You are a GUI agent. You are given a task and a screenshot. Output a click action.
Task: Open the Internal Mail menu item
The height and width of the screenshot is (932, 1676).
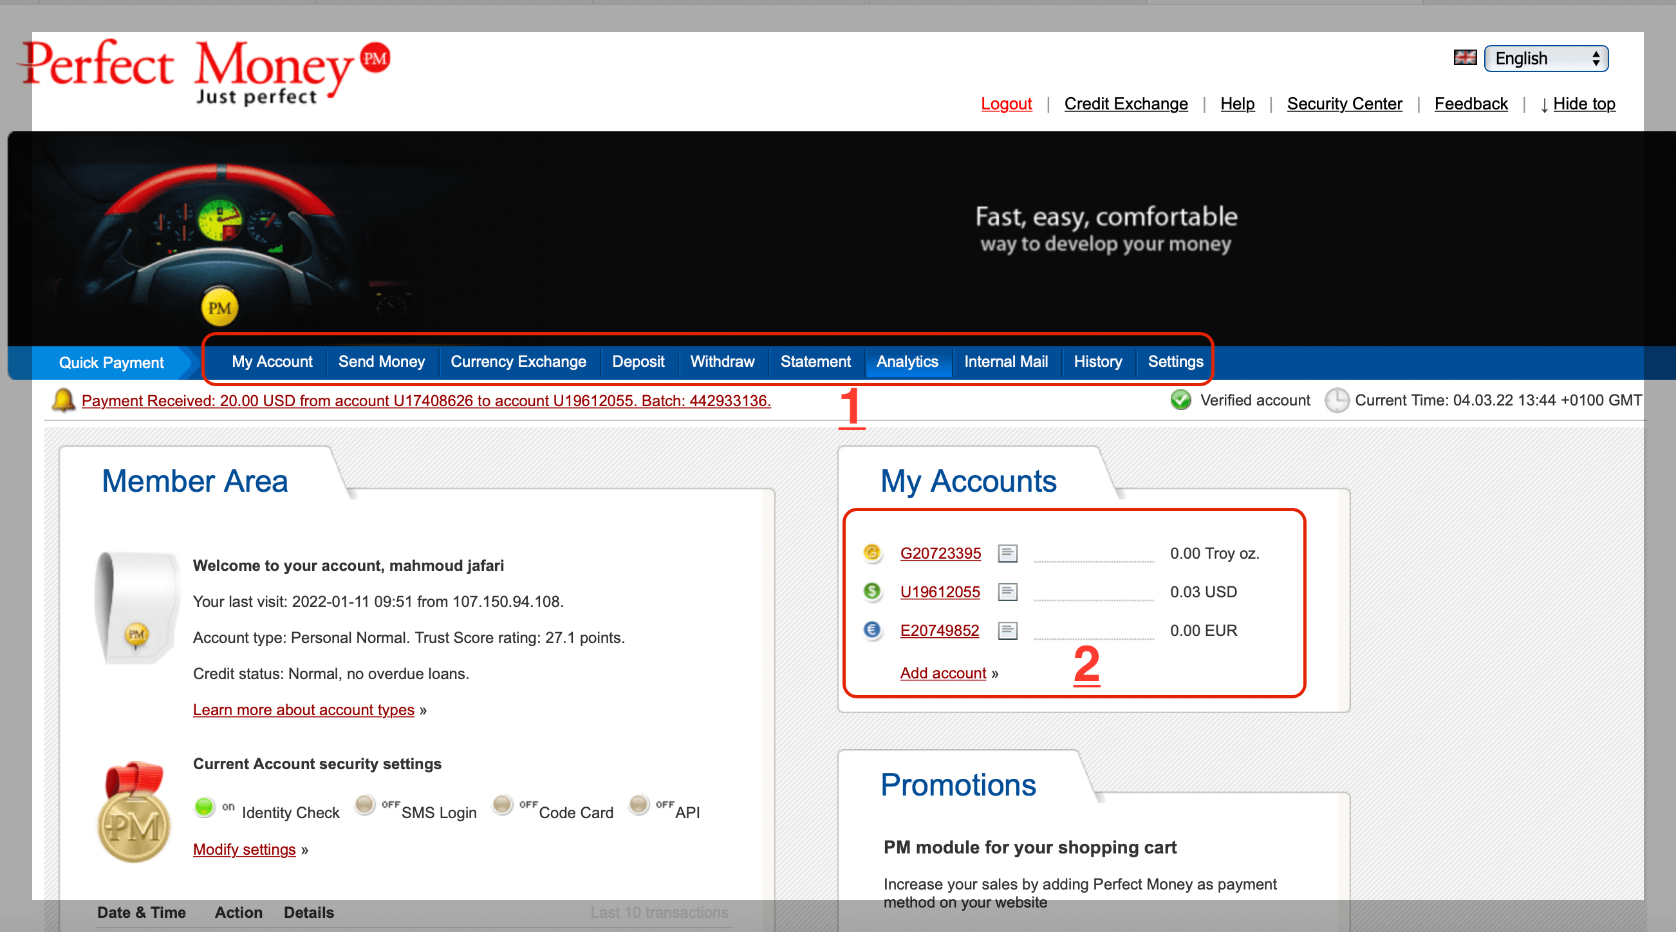pos(1006,362)
